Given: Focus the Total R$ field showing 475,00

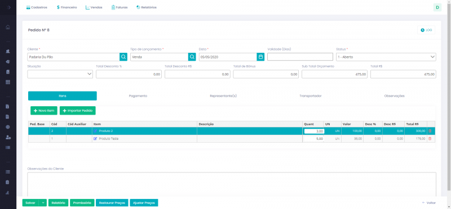Looking at the screenshot, I should point(403,74).
